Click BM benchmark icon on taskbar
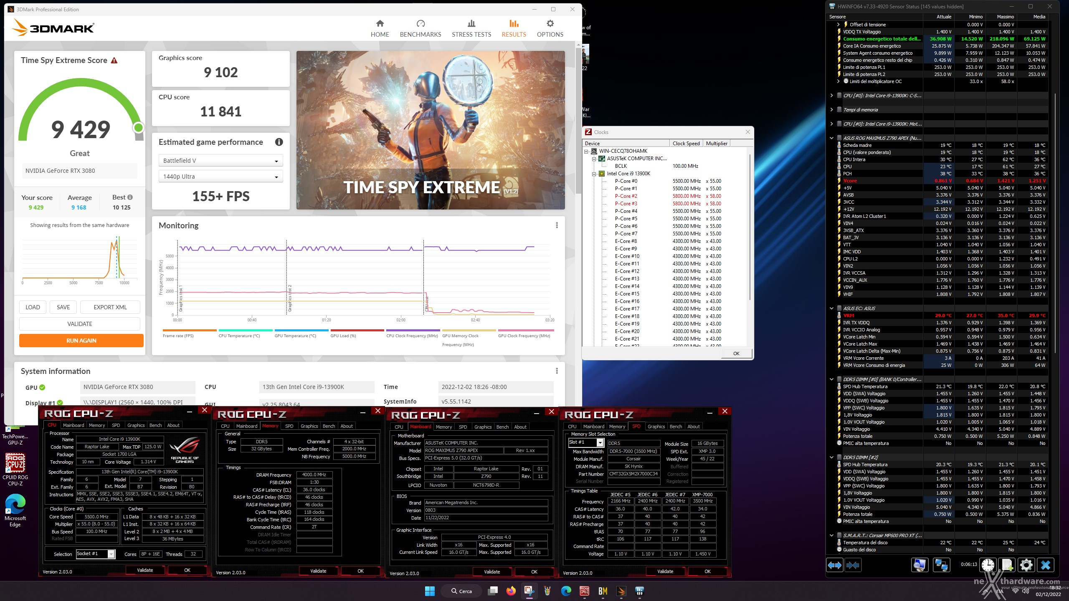This screenshot has width=1069, height=601. coord(603,591)
